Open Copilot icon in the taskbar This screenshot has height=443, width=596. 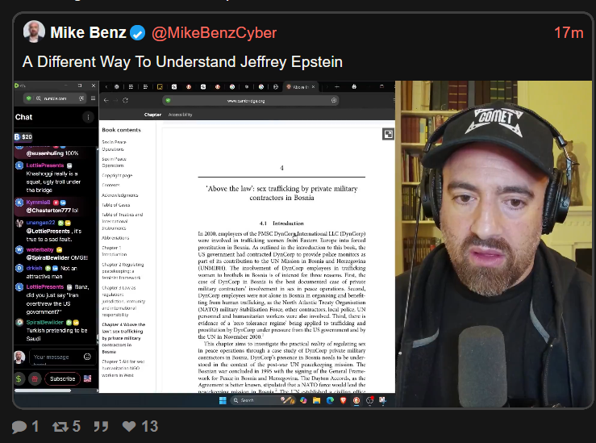tap(303, 400)
